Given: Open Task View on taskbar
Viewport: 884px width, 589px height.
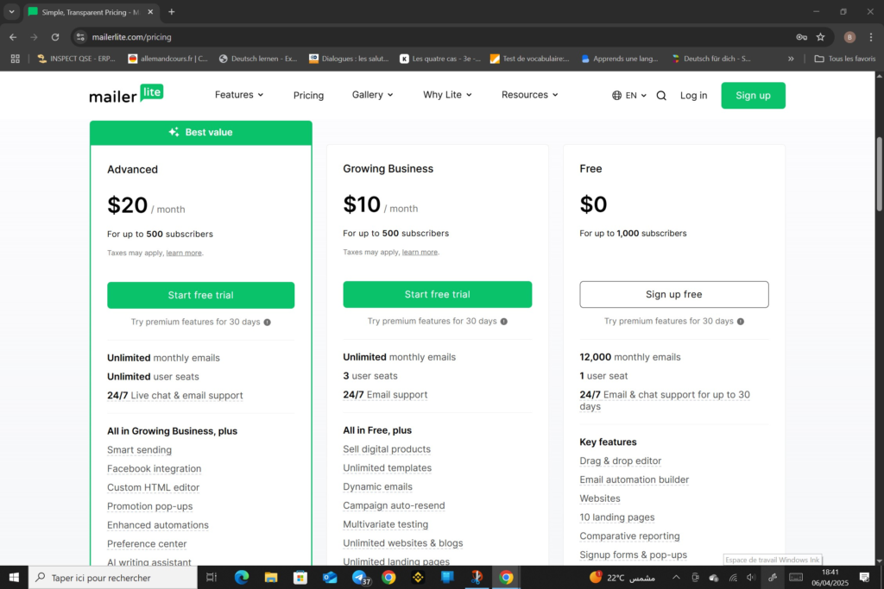Looking at the screenshot, I should point(212,577).
